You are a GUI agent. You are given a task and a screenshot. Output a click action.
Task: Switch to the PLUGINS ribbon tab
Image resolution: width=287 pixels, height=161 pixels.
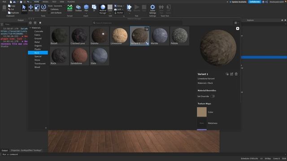tap(71, 2)
